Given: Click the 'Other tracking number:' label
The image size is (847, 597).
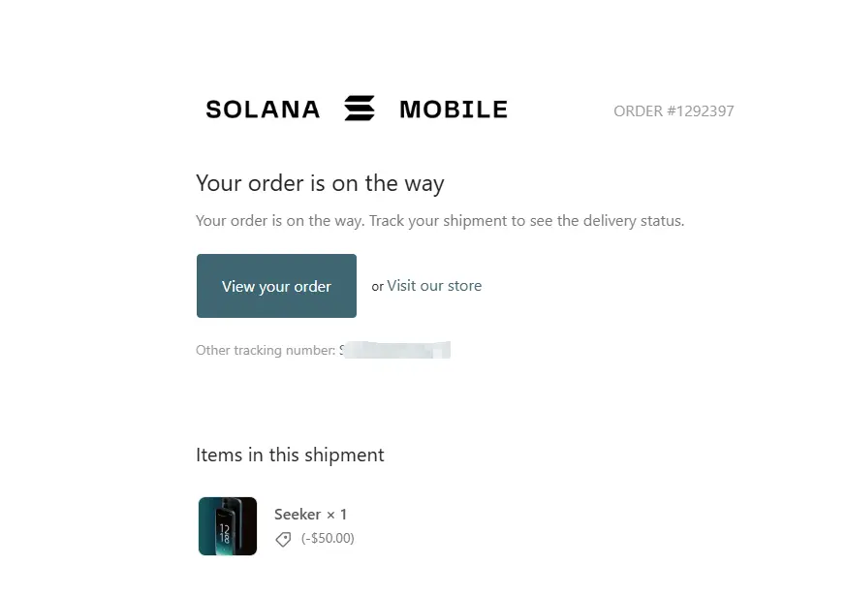Looking at the screenshot, I should click(266, 350).
